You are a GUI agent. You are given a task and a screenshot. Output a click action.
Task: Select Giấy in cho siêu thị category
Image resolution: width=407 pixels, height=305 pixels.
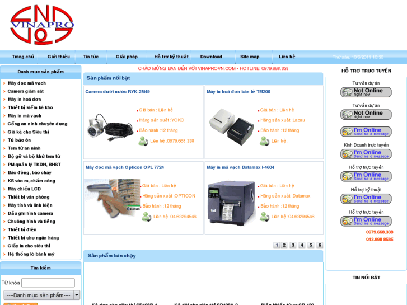(x=29, y=246)
